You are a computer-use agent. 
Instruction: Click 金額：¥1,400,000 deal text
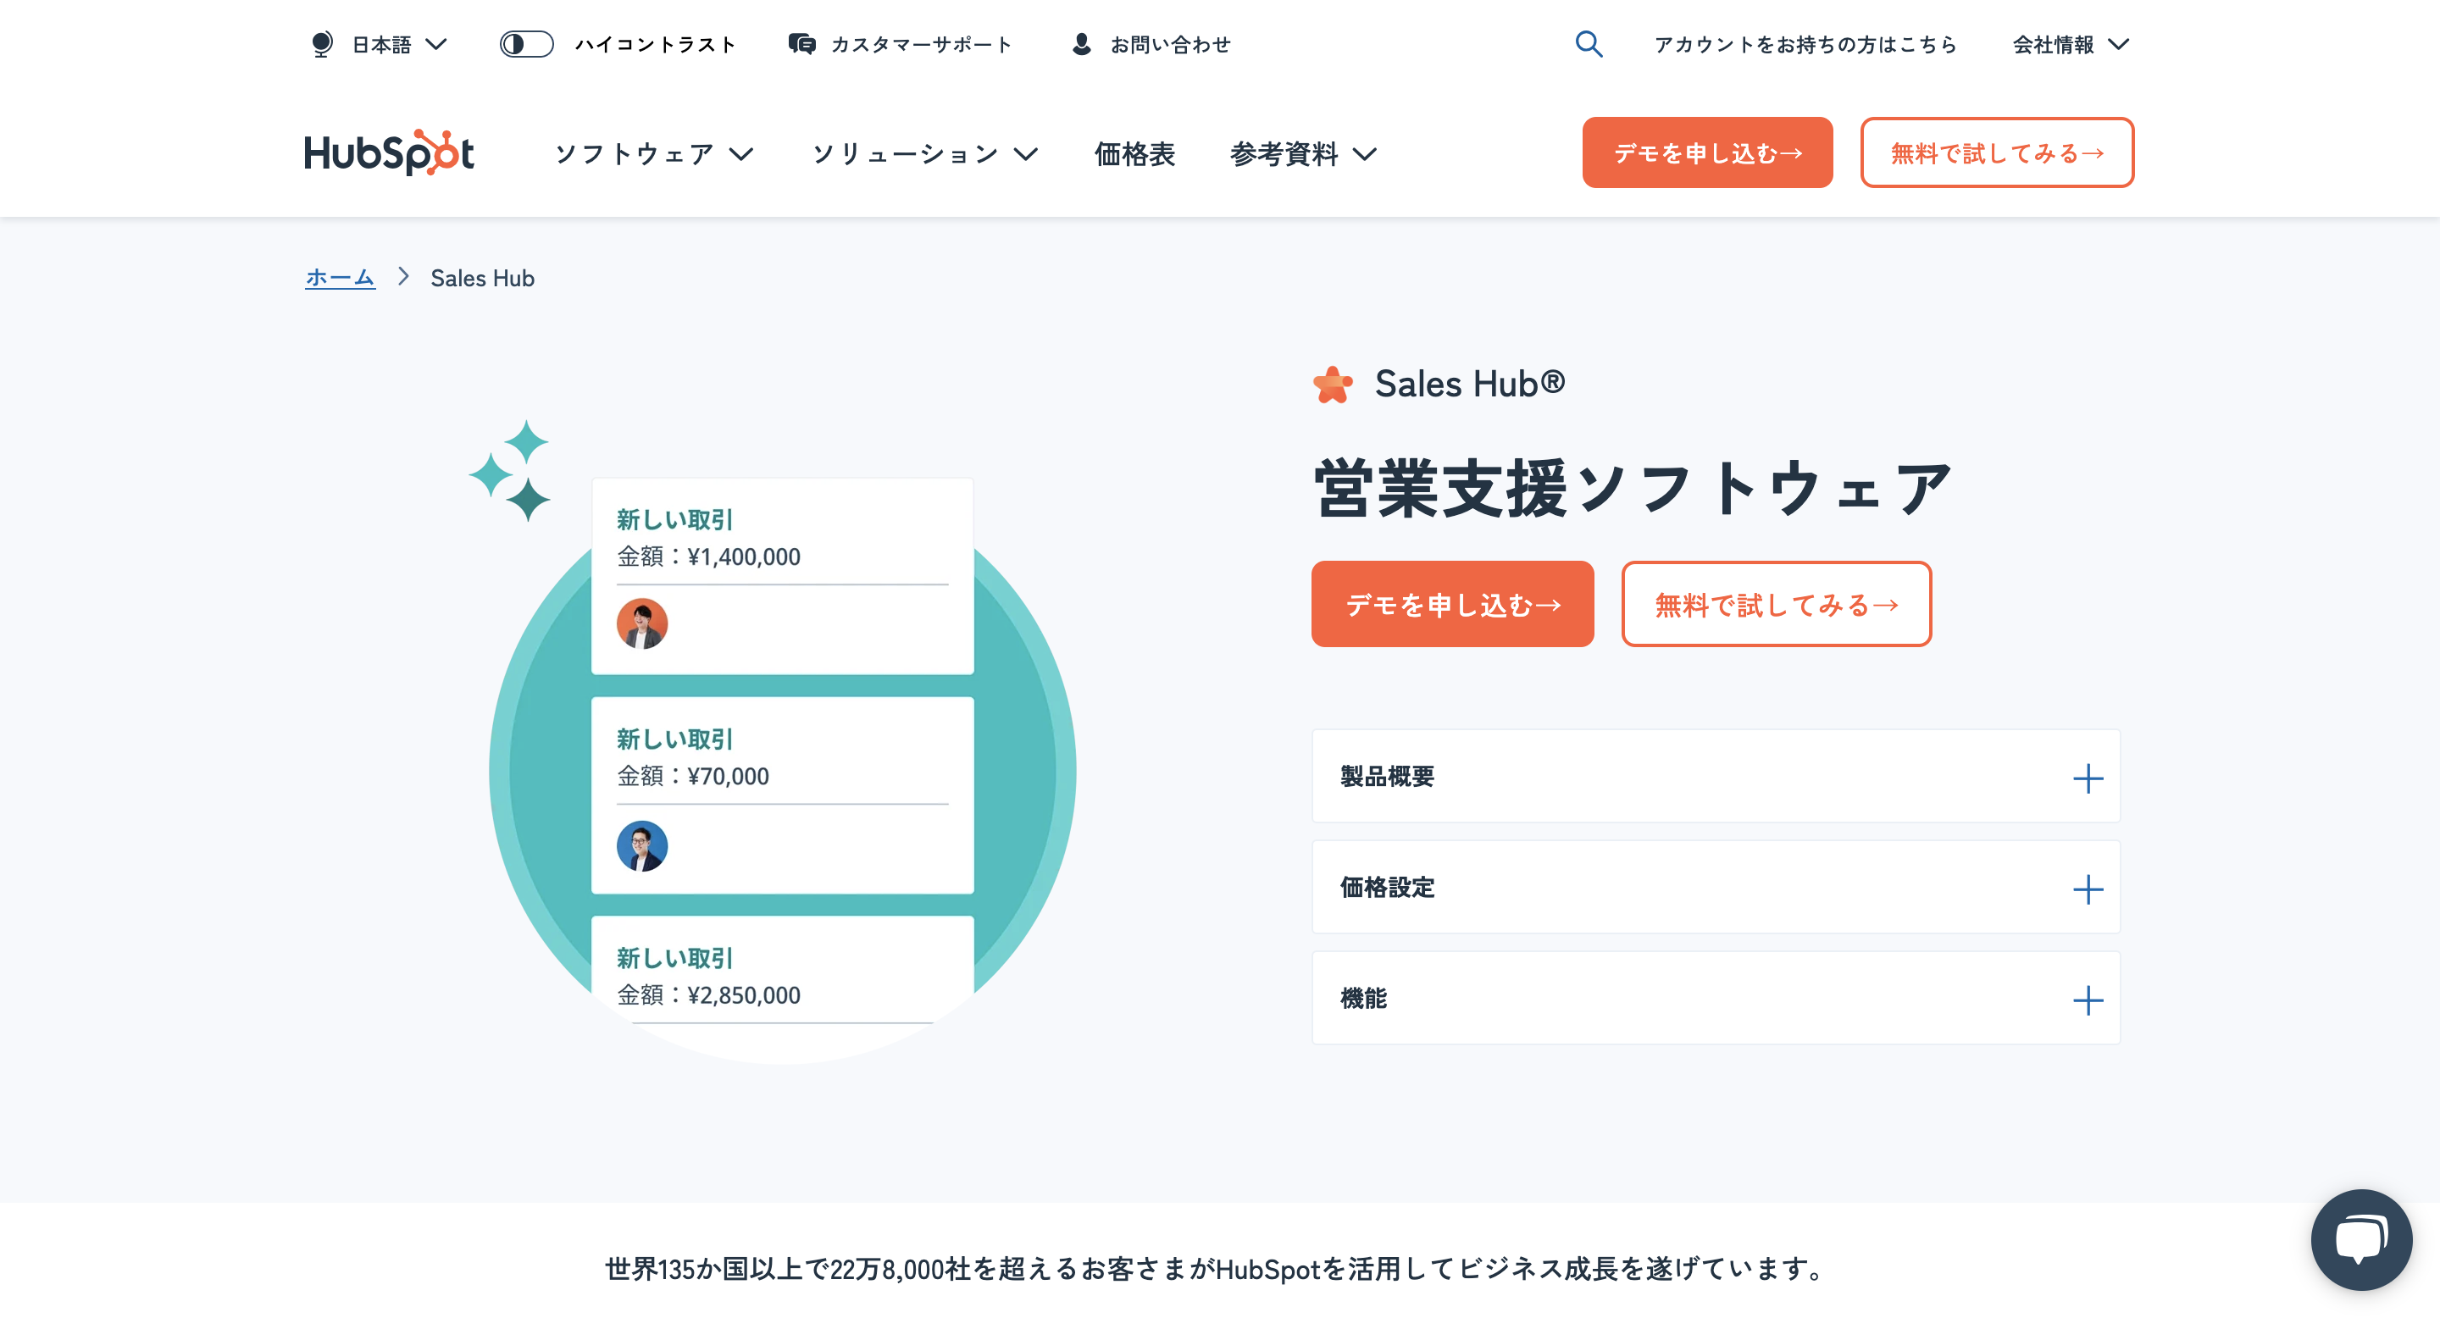tap(708, 556)
